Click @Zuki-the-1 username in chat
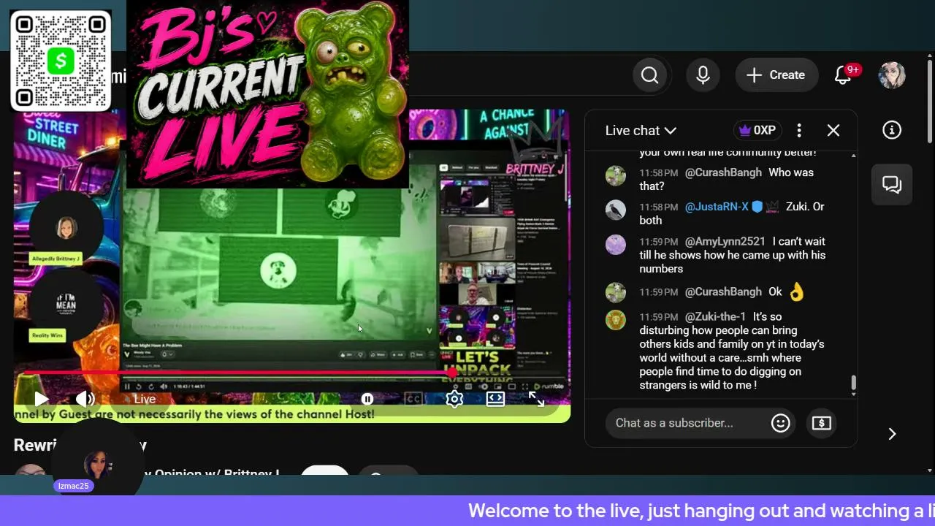The height and width of the screenshot is (526, 935). pyautogui.click(x=715, y=316)
